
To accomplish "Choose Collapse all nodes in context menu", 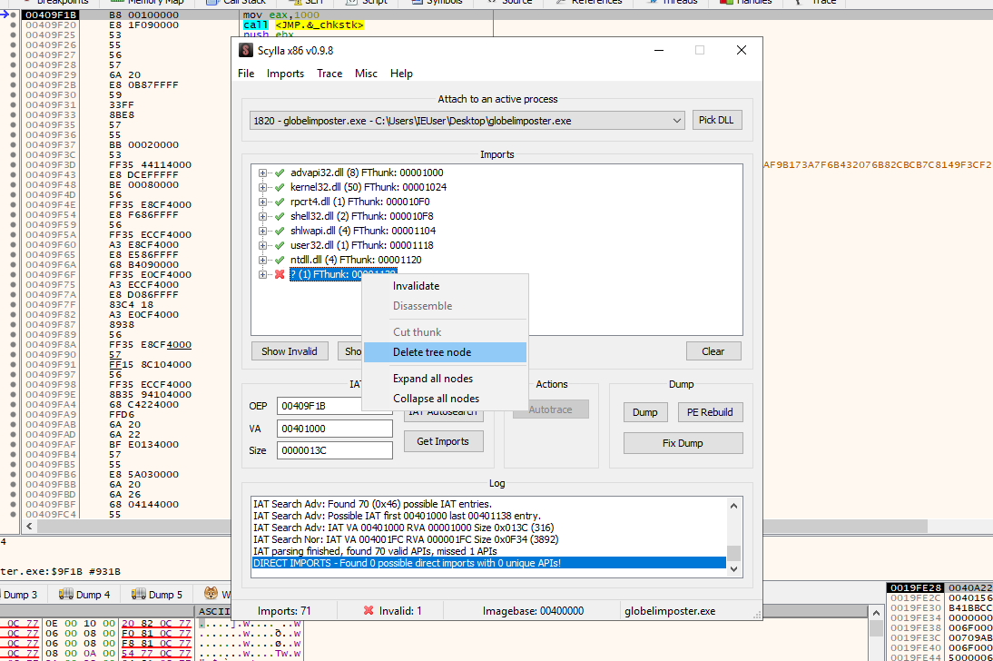I will [x=445, y=399].
